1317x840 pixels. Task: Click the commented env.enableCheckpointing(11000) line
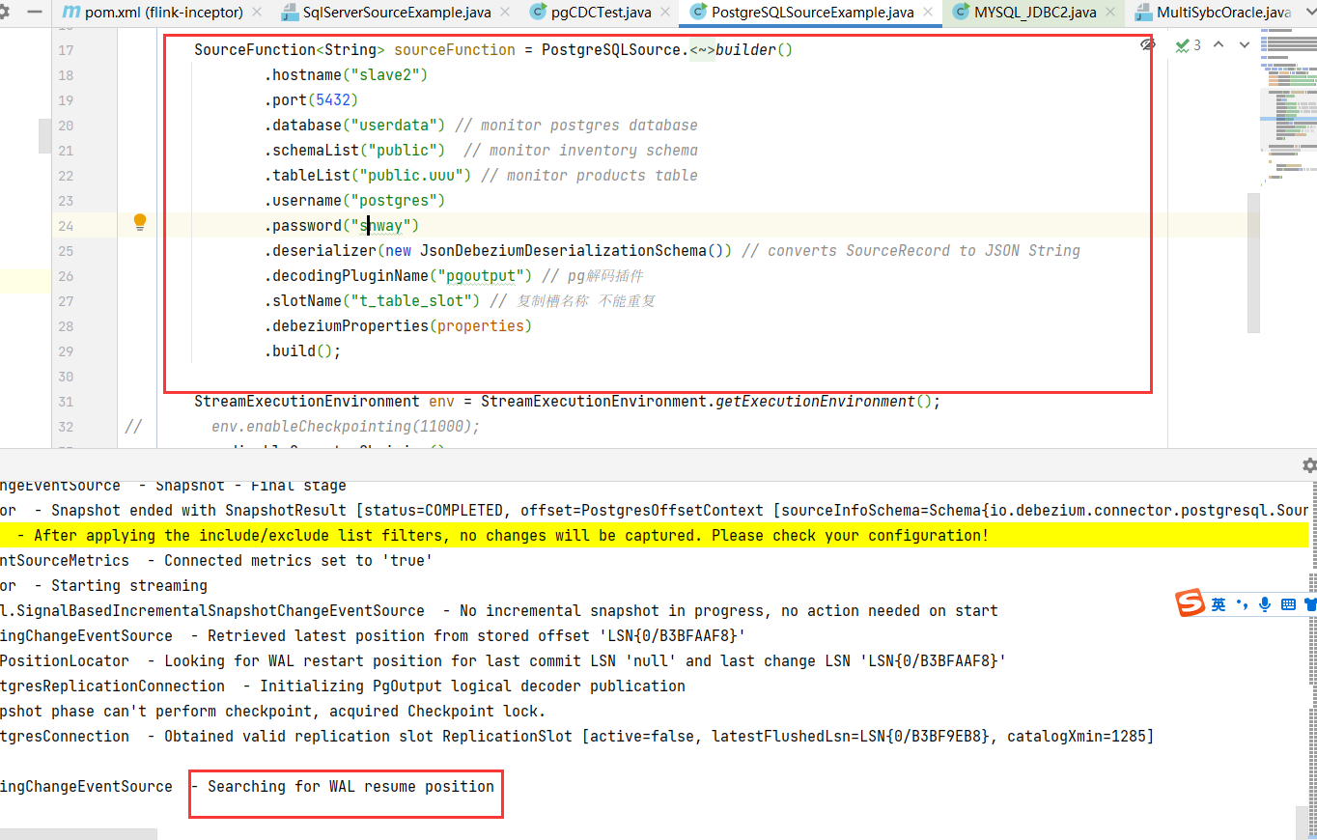pos(346,427)
